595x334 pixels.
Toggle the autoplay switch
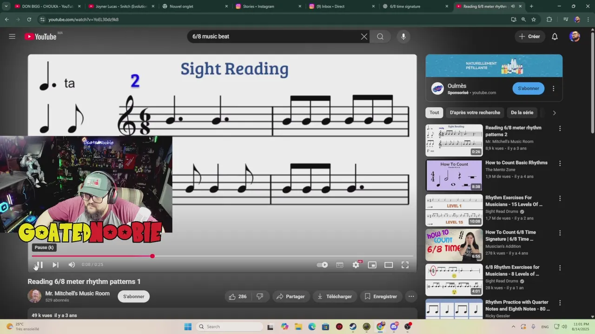pyautogui.click(x=322, y=265)
